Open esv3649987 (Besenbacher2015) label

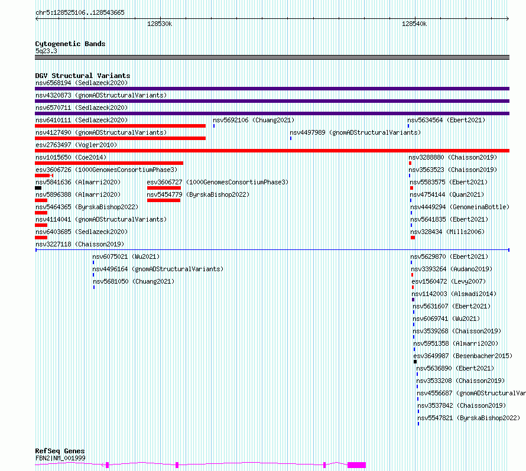click(x=463, y=356)
